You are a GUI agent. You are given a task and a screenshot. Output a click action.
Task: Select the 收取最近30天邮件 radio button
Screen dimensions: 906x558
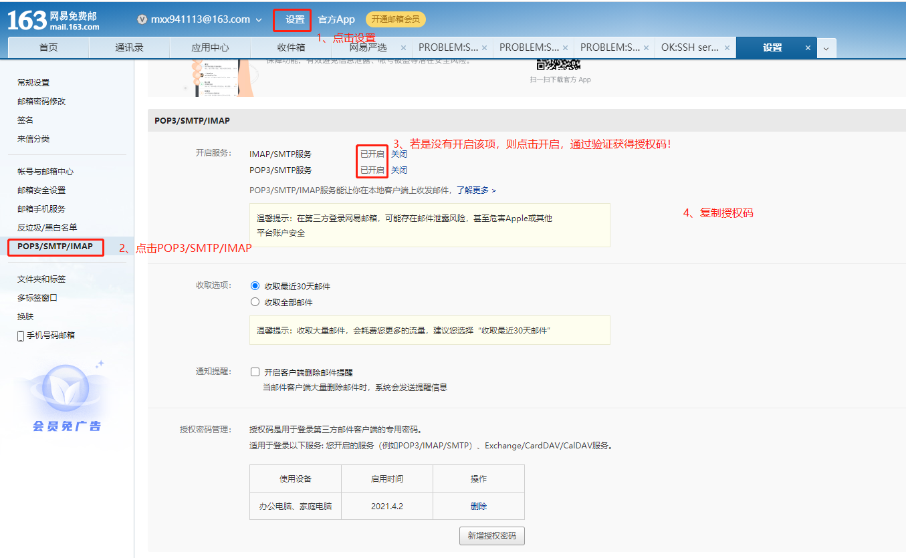pos(255,285)
